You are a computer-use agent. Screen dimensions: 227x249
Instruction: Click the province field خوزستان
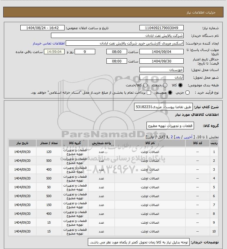tap(161, 70)
